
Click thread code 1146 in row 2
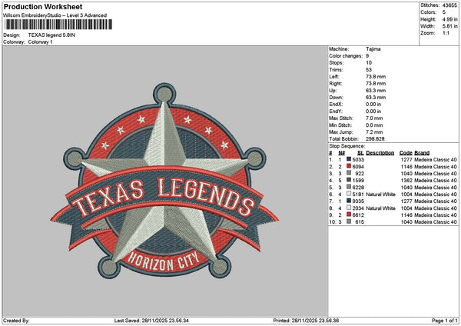(x=406, y=167)
